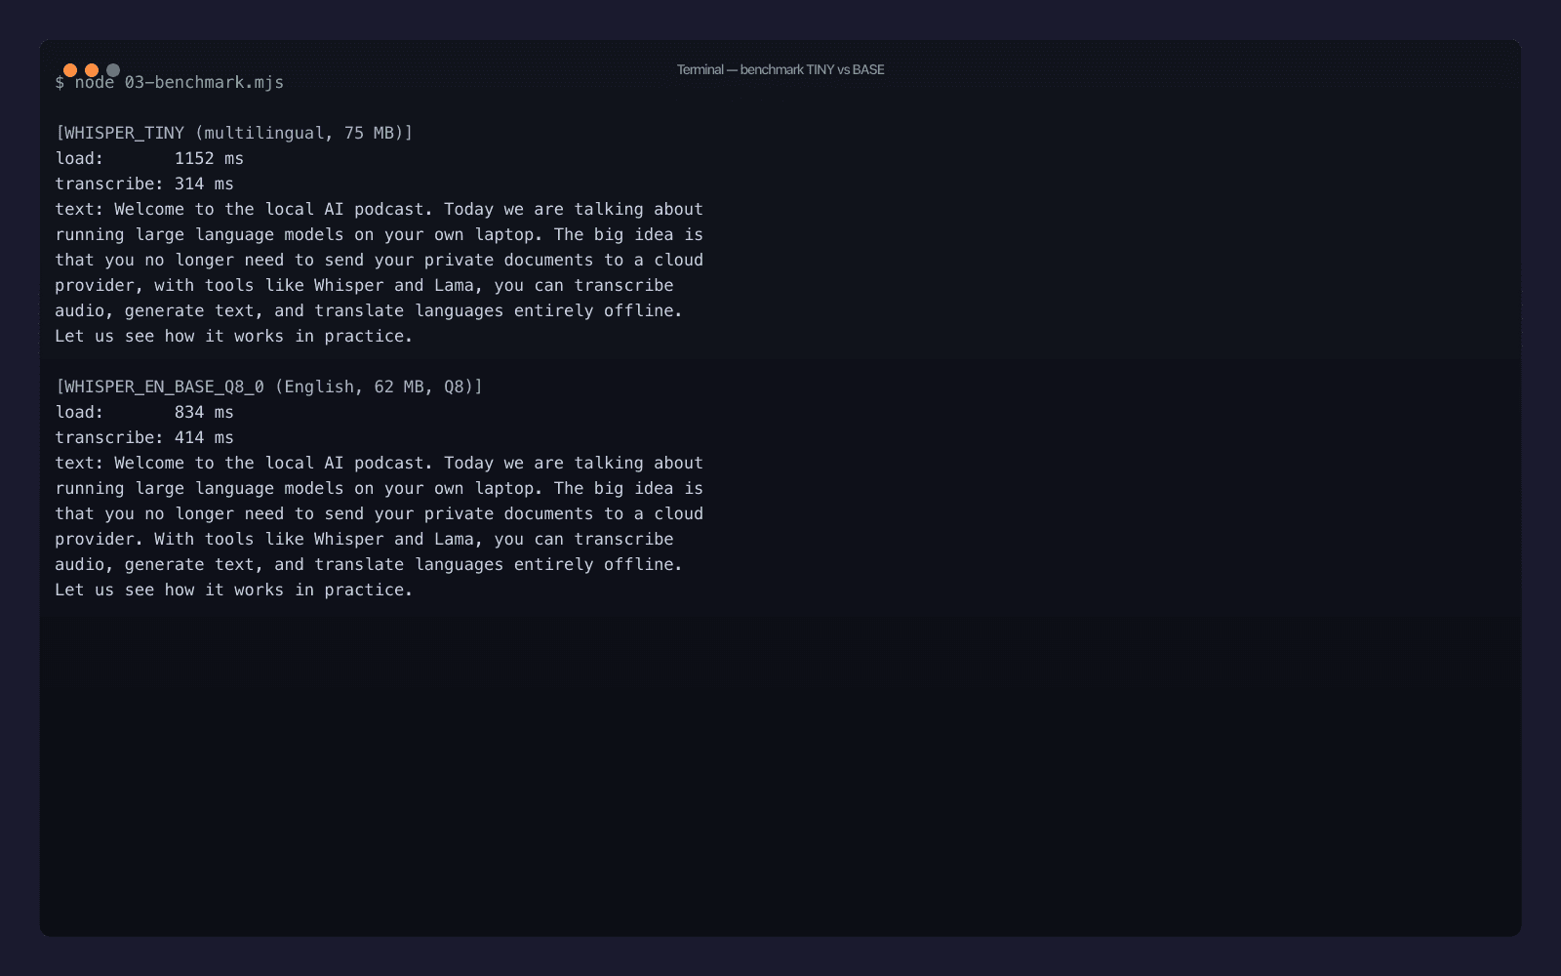Click the BASE transcription text block
The width and height of the screenshot is (1561, 976).
coord(379,526)
